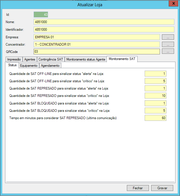Open the Equipamento sub-tab
Image resolution: width=180 pixels, height=196 pixels.
click(29, 66)
